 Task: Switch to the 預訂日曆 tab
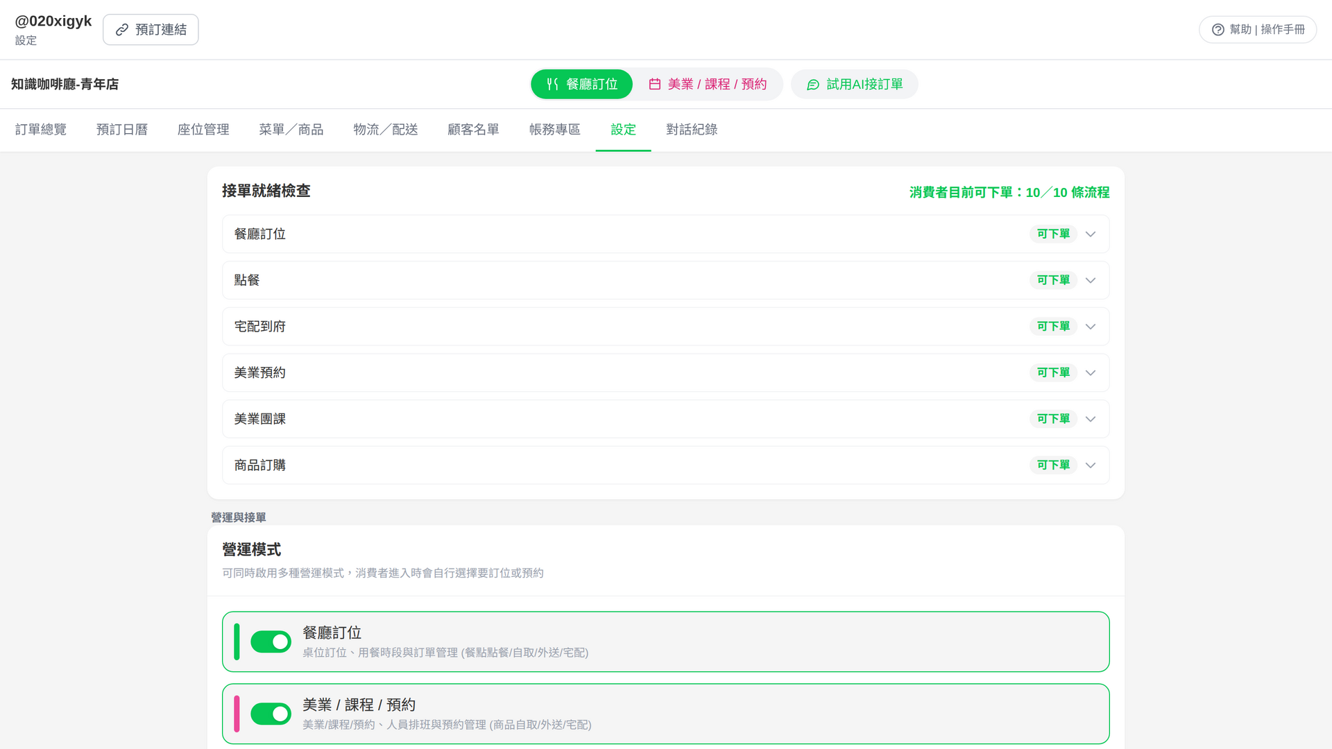pyautogui.click(x=122, y=130)
